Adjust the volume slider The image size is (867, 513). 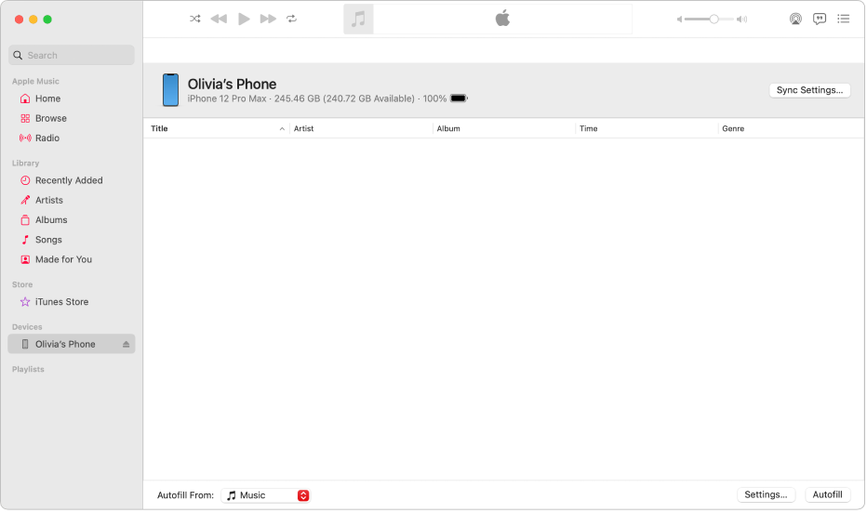tap(709, 20)
